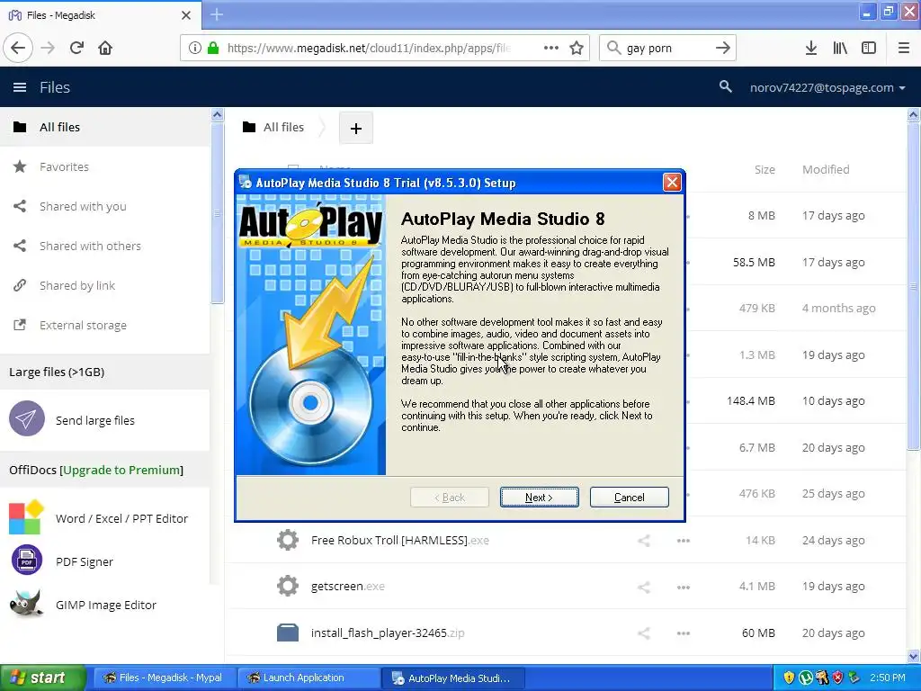Open more actions for install_flash_player zip

(684, 633)
